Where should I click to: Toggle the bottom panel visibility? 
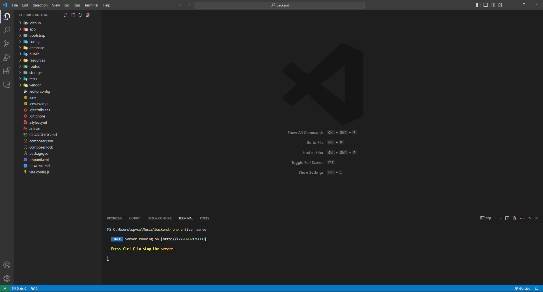pos(486,5)
